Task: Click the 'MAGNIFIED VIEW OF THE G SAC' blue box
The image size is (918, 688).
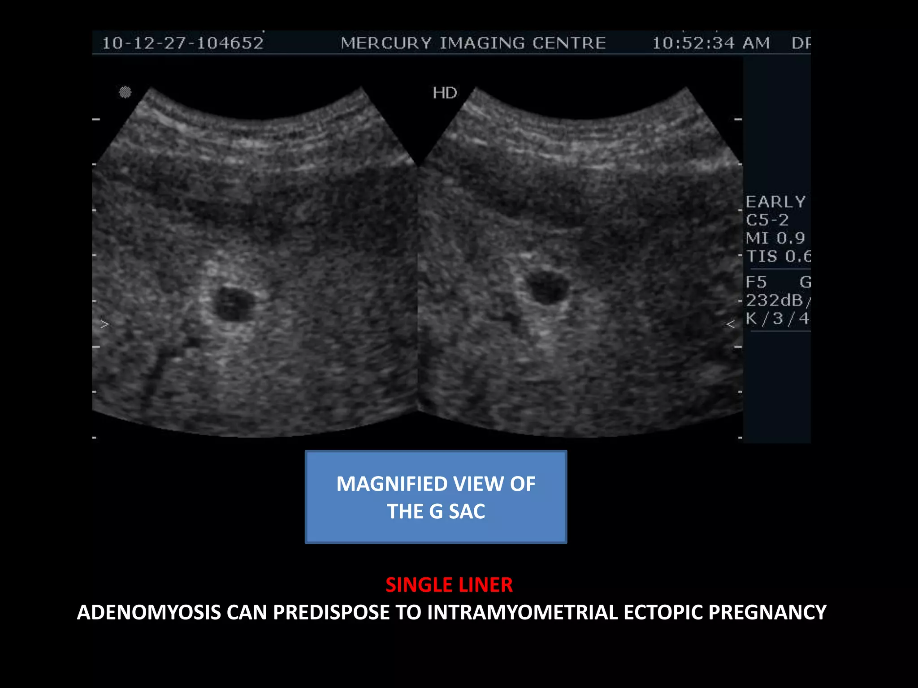Action: pyautogui.click(x=436, y=497)
